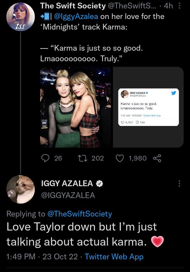Like the tweet with the heart icon
The width and height of the screenshot is (190, 272).
120,158
